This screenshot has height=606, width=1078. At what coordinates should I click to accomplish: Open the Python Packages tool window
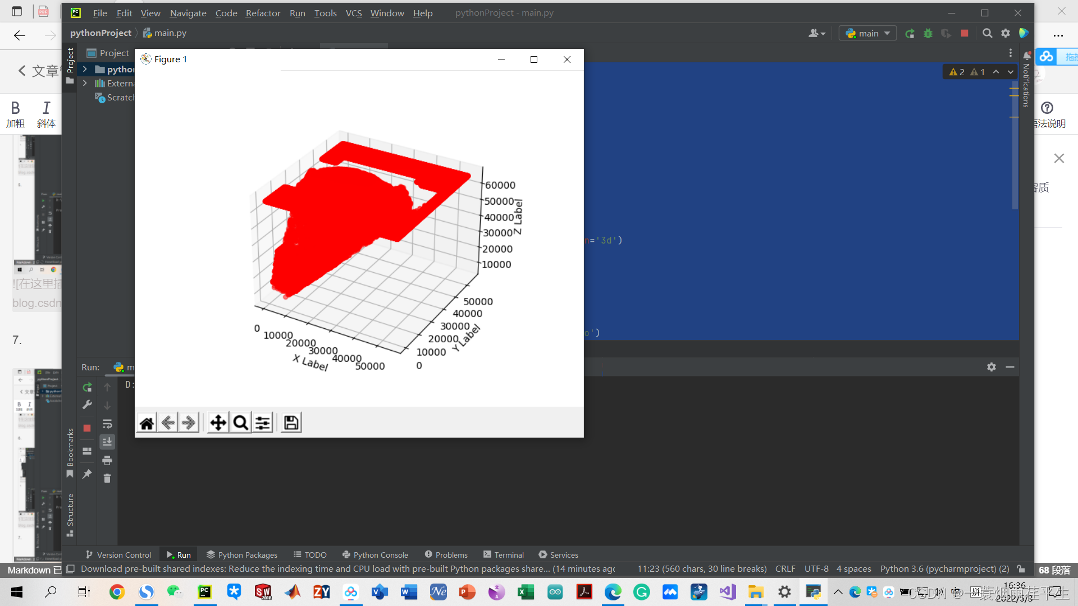[242, 555]
